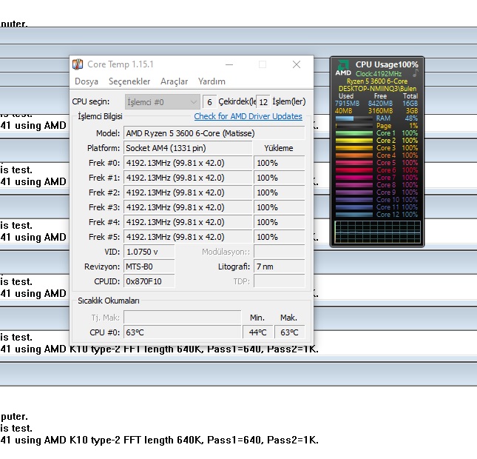The width and height of the screenshot is (477, 459).
Task: Open the Yardım menu
Action: (212, 81)
